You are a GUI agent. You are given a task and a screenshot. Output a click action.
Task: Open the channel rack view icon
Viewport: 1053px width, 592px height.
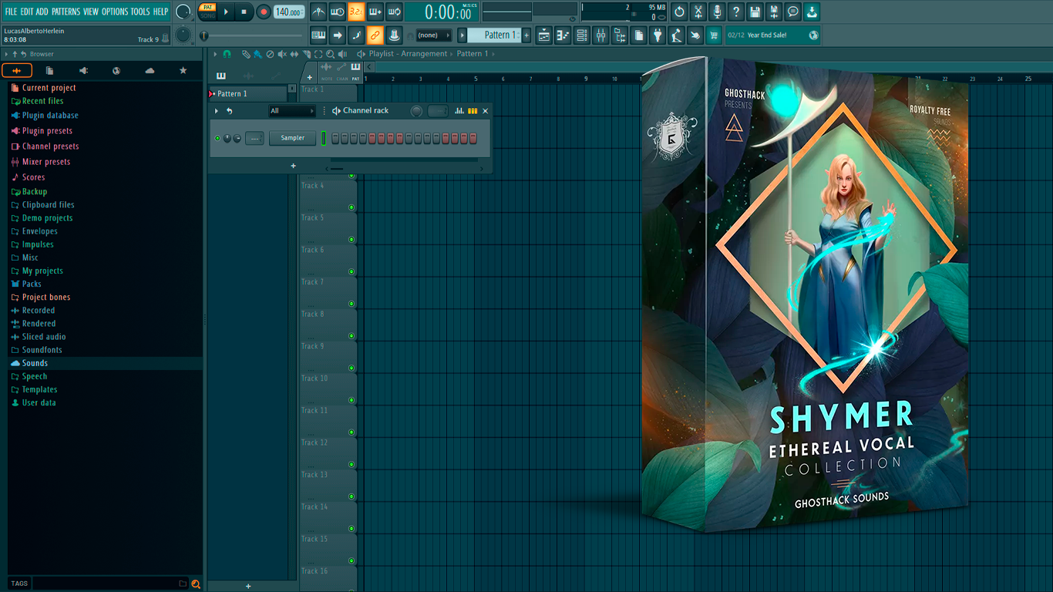(x=582, y=35)
